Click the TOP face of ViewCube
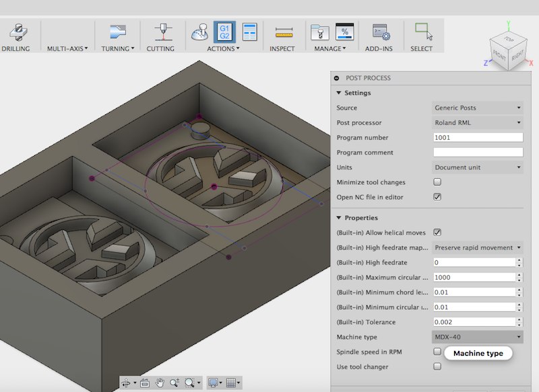This screenshot has width=539, height=392. [x=509, y=39]
